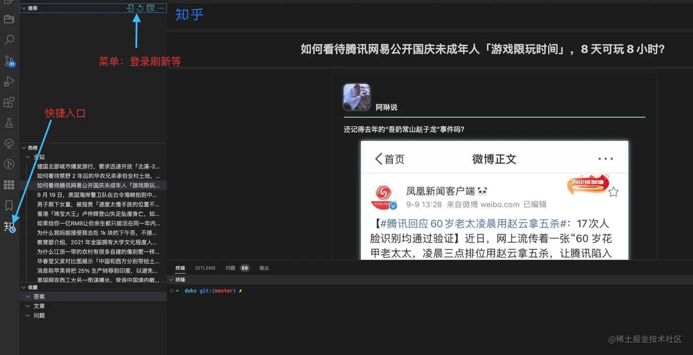Click the 知乎 title in the webview
The height and width of the screenshot is (355, 693).
189,14
